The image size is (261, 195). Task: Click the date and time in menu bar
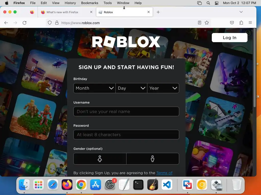click(239, 3)
